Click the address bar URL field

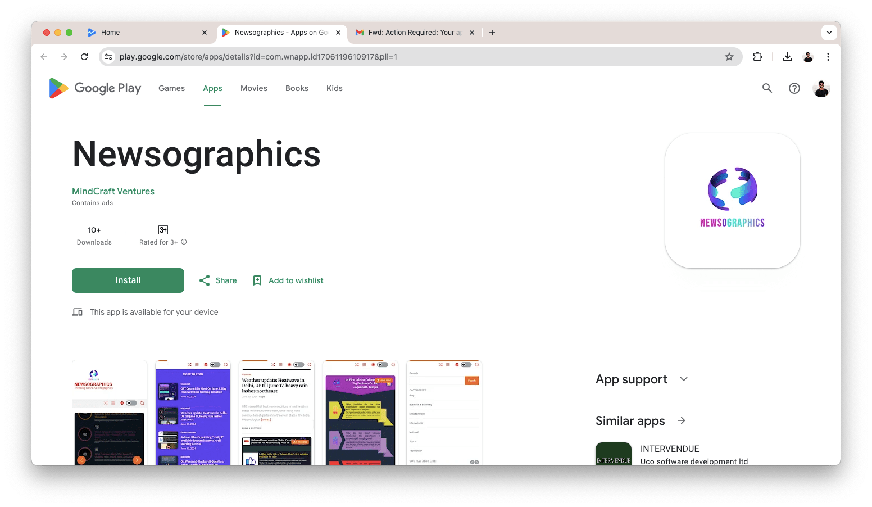pos(393,57)
